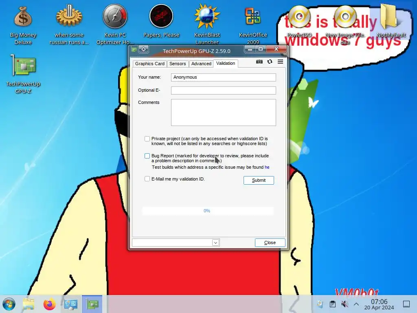Select New Image File.daa desktop icon
This screenshot has height=313, width=417.
[345, 25]
